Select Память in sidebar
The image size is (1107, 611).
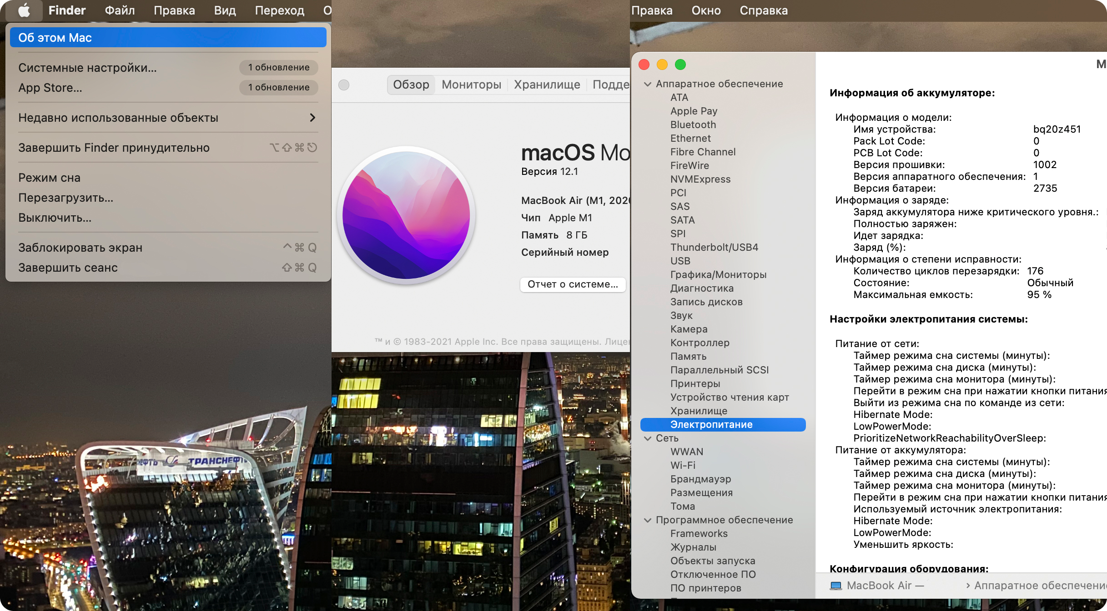click(x=688, y=357)
